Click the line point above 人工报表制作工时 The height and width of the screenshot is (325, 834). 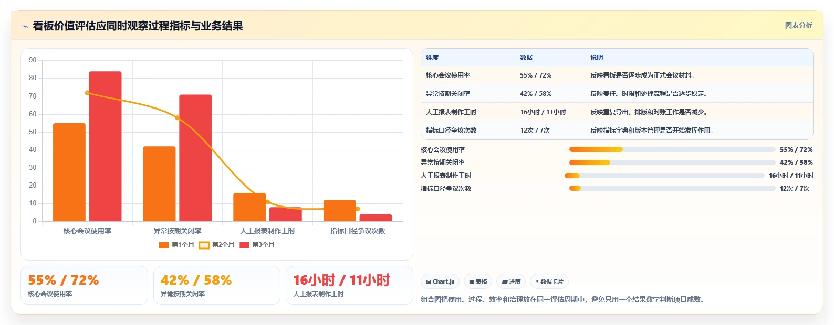pos(268,202)
